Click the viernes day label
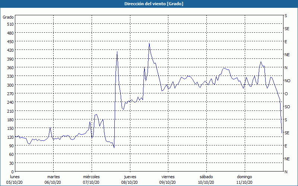The height and width of the screenshot is (186, 298). (168, 177)
